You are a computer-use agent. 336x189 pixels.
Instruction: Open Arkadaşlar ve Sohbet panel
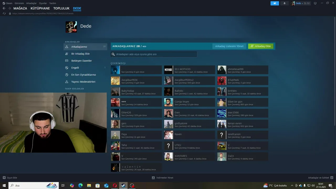[x=321, y=178]
